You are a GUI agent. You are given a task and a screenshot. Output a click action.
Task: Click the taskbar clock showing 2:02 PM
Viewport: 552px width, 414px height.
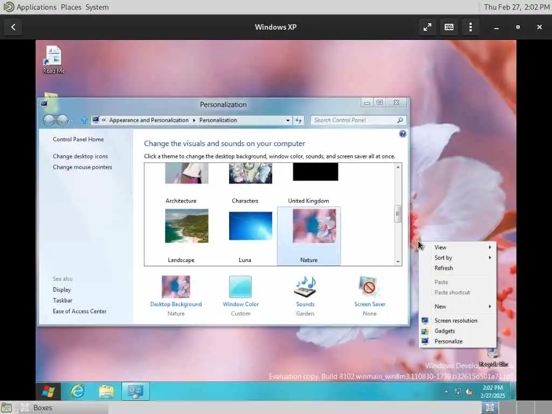[x=493, y=391]
